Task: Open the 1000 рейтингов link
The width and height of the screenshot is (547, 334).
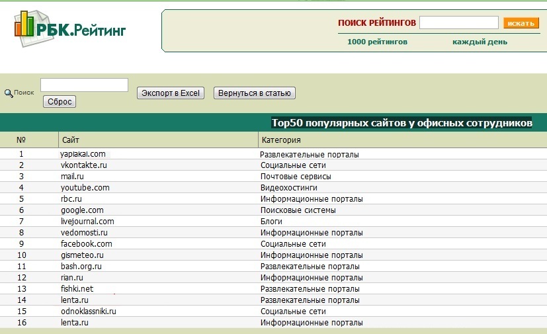Action: (377, 42)
